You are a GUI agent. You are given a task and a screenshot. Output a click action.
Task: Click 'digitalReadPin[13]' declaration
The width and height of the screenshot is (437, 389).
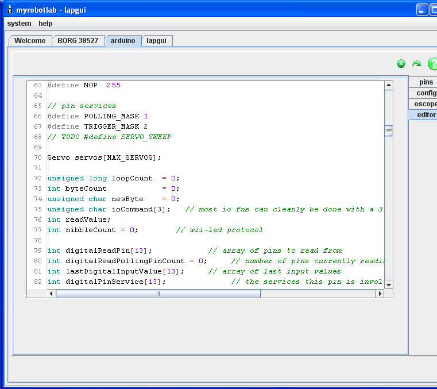106,251
